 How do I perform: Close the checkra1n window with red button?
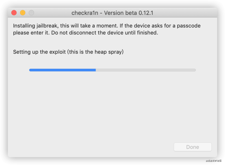[14, 13]
